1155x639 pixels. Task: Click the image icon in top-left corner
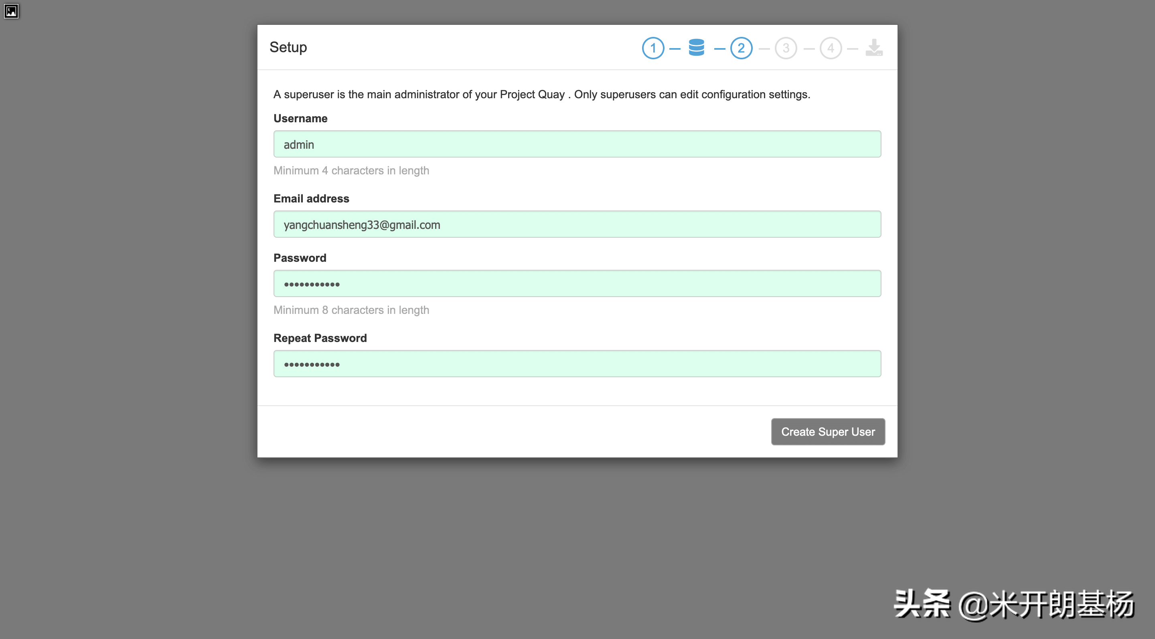[11, 11]
